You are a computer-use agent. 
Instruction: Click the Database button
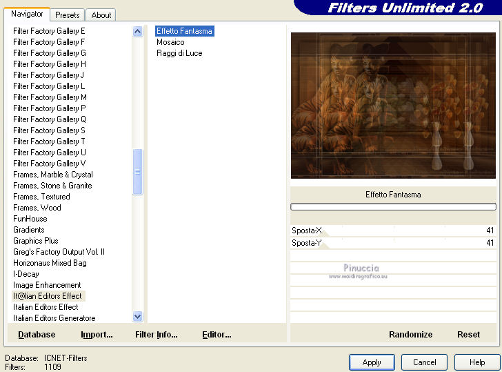tap(37, 335)
